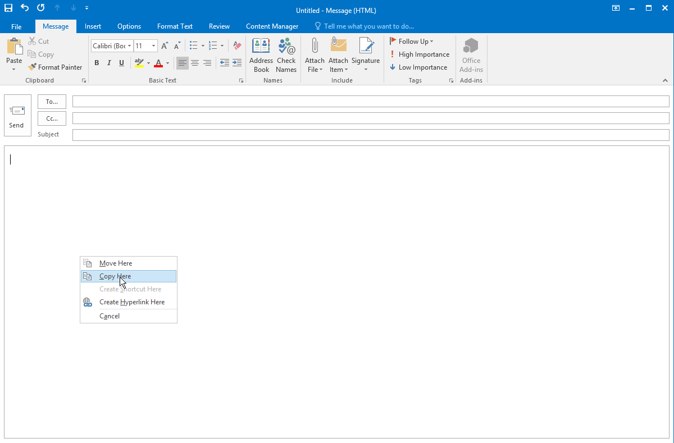Switch to the Insert tab
Viewport: 674px width, 443px height.
click(x=93, y=26)
